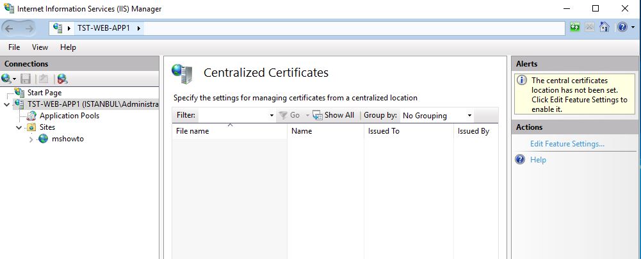Viewport: 641px width, 259px height.
Task: Click TST-WEB-APP1 in the address breadcrumb
Action: [104, 28]
